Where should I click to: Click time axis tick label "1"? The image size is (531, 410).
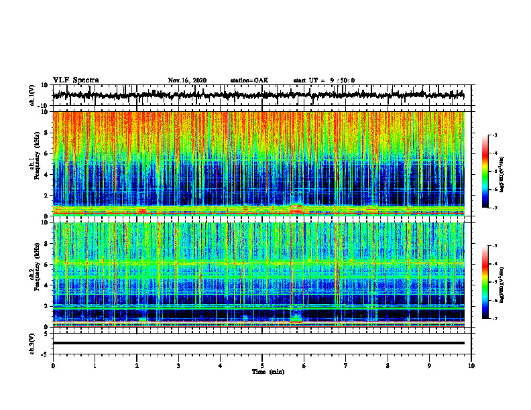pyautogui.click(x=95, y=366)
